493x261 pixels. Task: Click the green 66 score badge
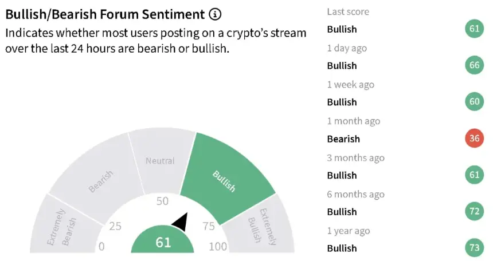coord(475,65)
